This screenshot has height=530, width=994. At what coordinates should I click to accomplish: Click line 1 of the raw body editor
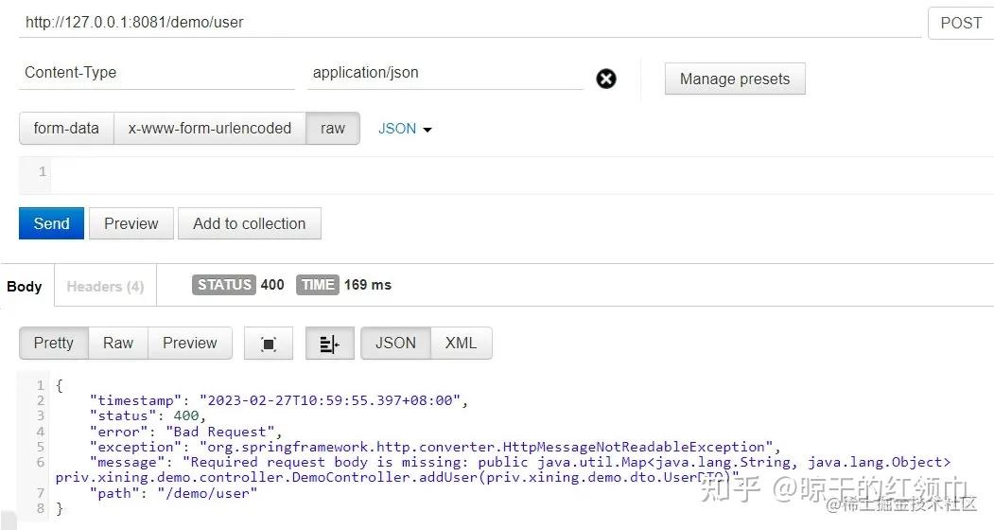522,171
